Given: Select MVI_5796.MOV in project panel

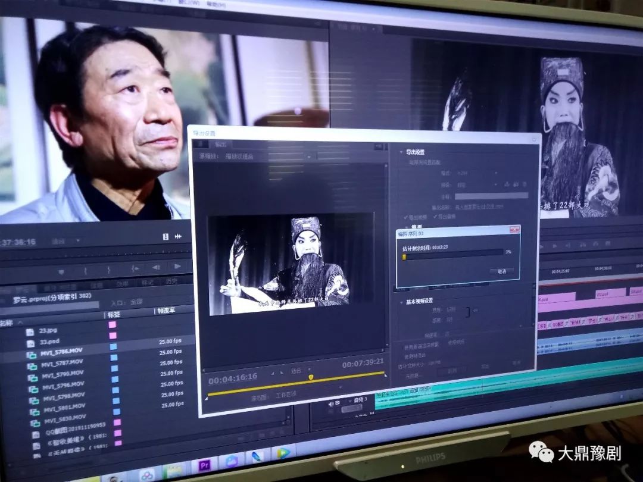Looking at the screenshot, I should pyautogui.click(x=63, y=385).
